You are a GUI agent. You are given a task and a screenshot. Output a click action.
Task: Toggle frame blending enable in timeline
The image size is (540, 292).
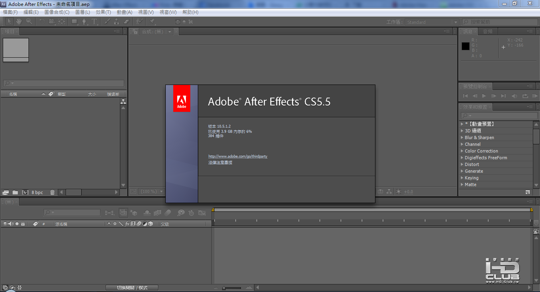pos(157,213)
